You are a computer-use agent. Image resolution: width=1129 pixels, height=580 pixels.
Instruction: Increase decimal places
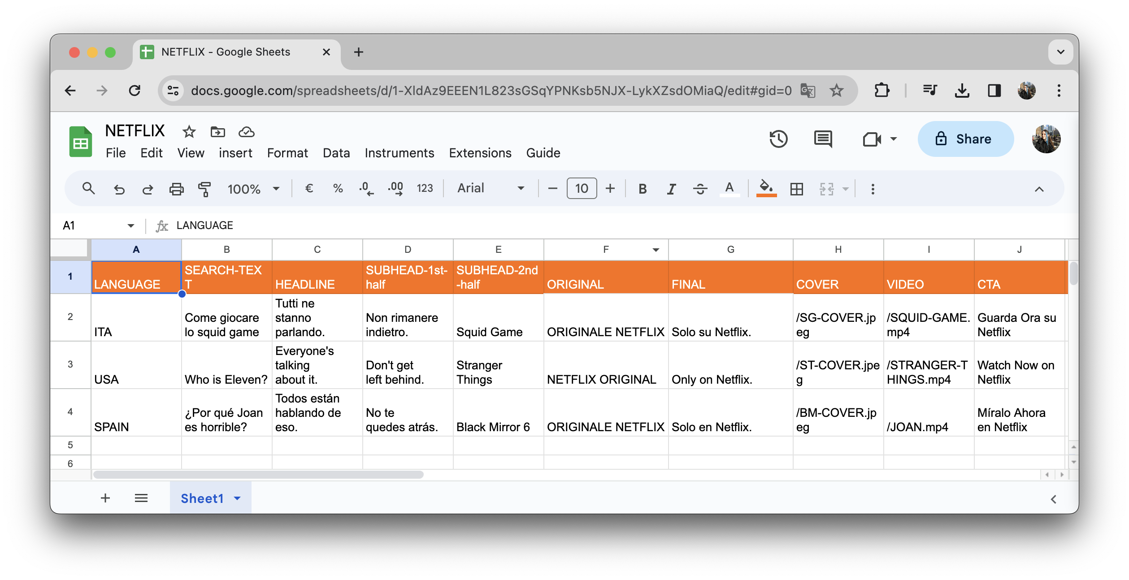395,189
